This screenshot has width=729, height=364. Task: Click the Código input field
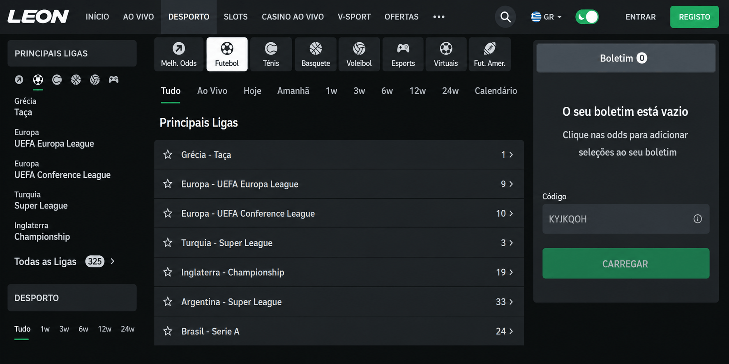coord(625,219)
